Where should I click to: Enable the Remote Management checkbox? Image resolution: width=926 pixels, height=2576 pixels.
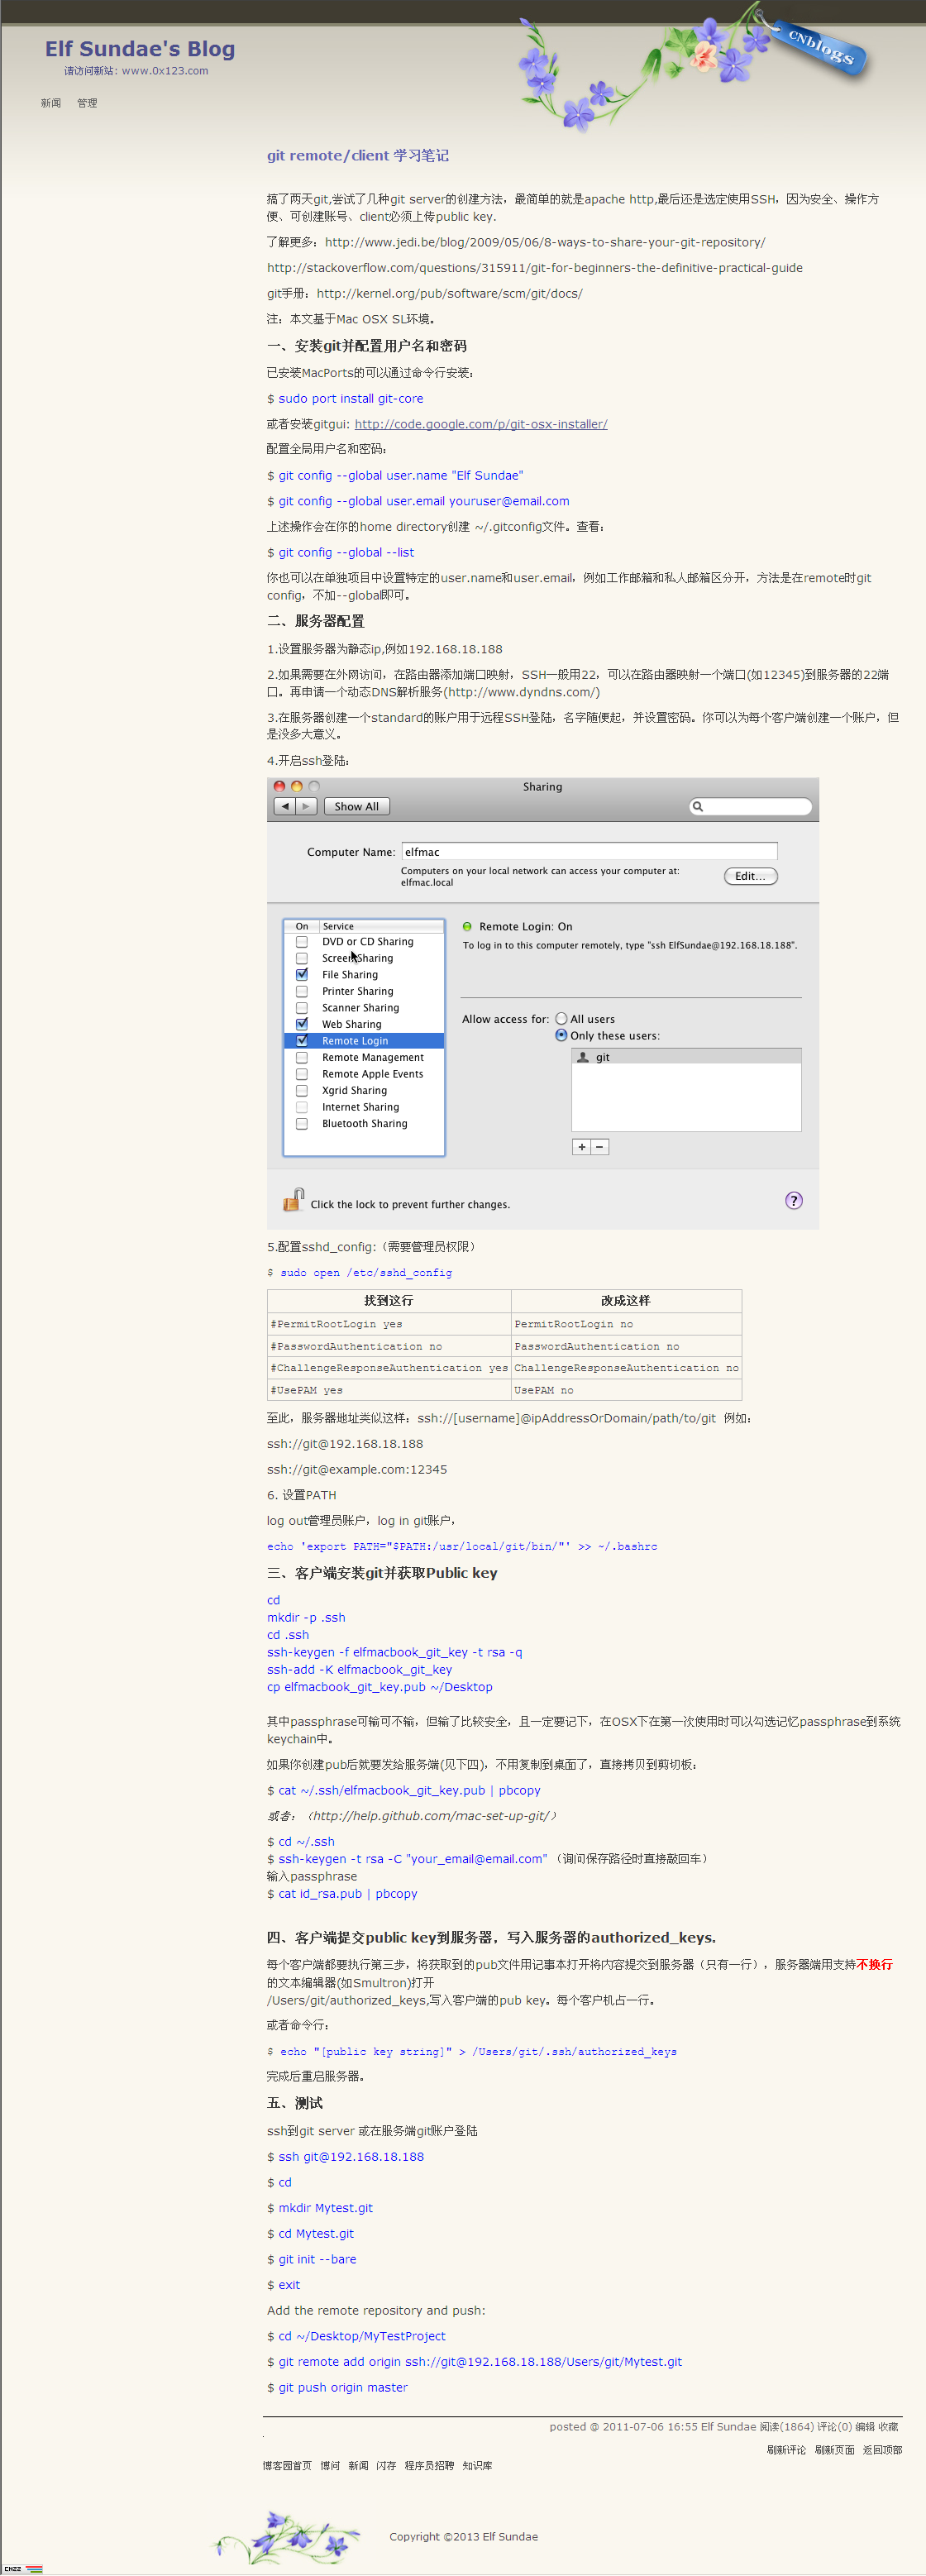[x=302, y=1057]
